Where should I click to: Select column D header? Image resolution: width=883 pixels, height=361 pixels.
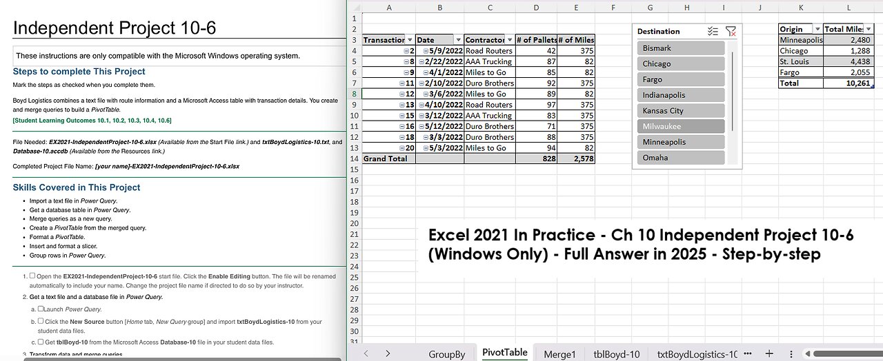(x=537, y=7)
